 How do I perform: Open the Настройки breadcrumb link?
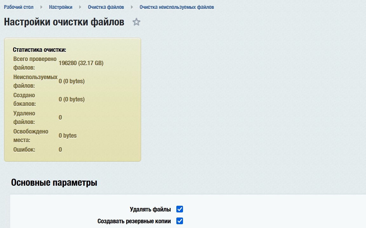pyautogui.click(x=61, y=7)
